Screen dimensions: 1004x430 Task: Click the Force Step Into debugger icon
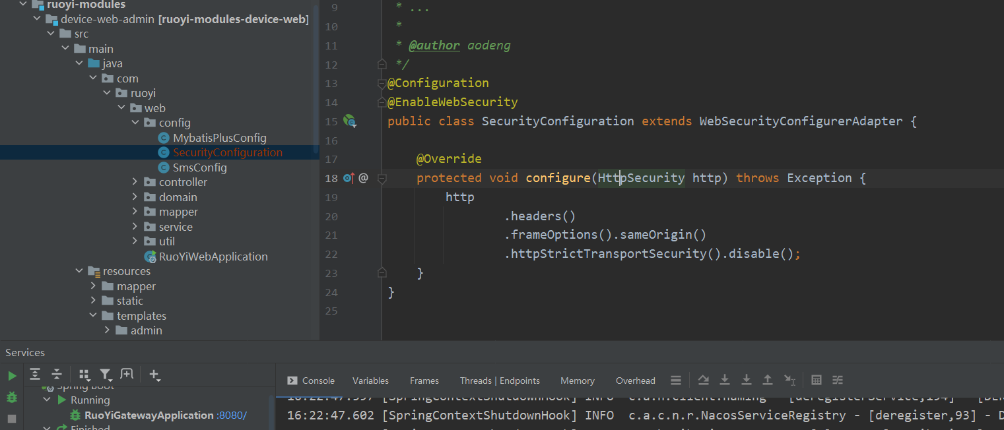[747, 380]
